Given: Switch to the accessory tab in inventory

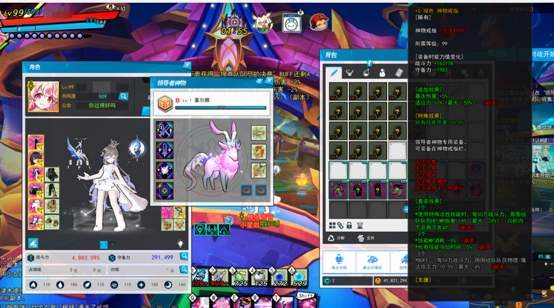Looking at the screenshot, I should [x=349, y=73].
